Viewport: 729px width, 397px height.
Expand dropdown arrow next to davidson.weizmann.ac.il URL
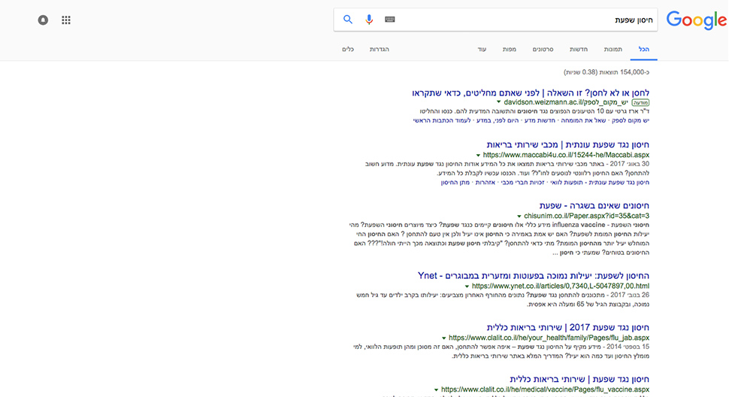(498, 102)
